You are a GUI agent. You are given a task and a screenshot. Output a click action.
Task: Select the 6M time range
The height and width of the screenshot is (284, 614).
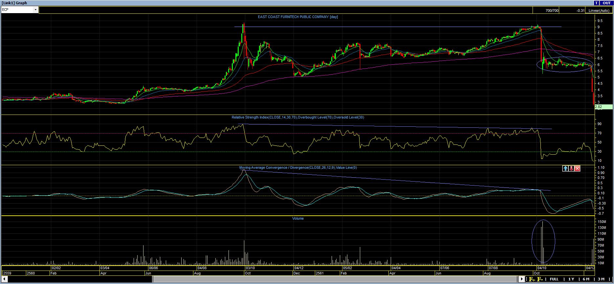pyautogui.click(x=586, y=279)
